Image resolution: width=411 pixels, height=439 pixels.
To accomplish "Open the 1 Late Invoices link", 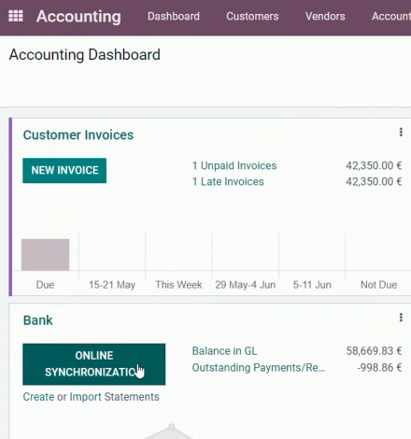I will tap(228, 181).
